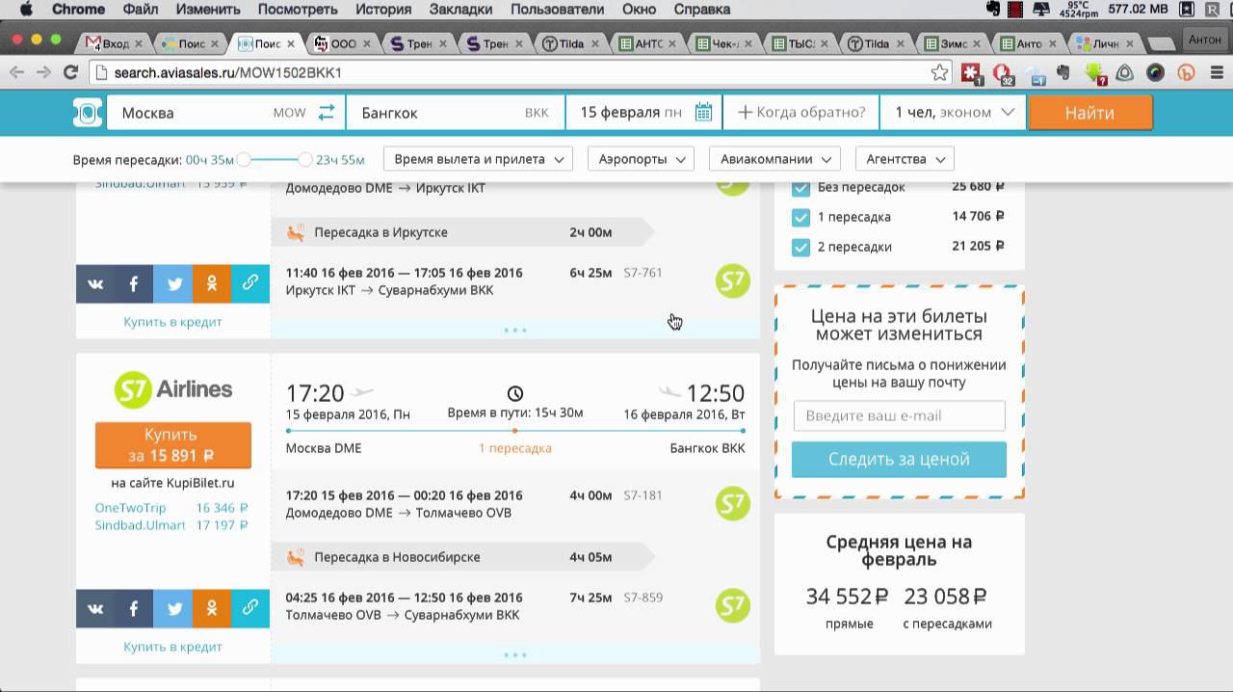Share upper ticket on VK
Screen dimensions: 1233x692
95,283
